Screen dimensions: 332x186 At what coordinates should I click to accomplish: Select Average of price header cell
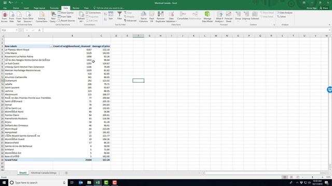click(101, 46)
